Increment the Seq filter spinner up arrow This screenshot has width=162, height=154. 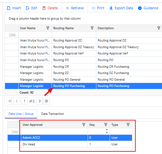107,129
